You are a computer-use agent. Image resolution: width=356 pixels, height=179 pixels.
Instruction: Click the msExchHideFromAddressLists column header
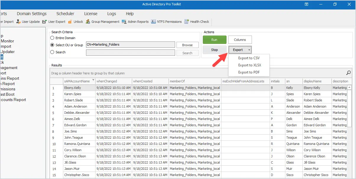[x=245, y=81]
